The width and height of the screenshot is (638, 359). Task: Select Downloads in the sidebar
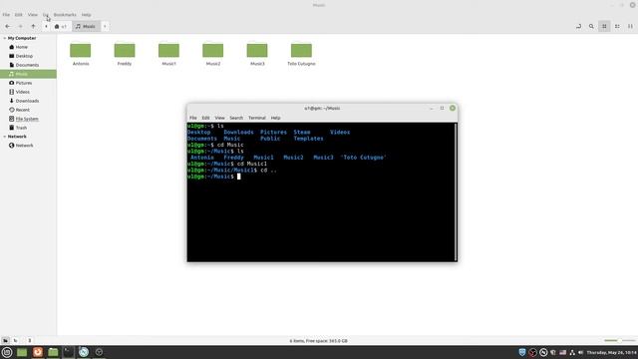tap(28, 101)
